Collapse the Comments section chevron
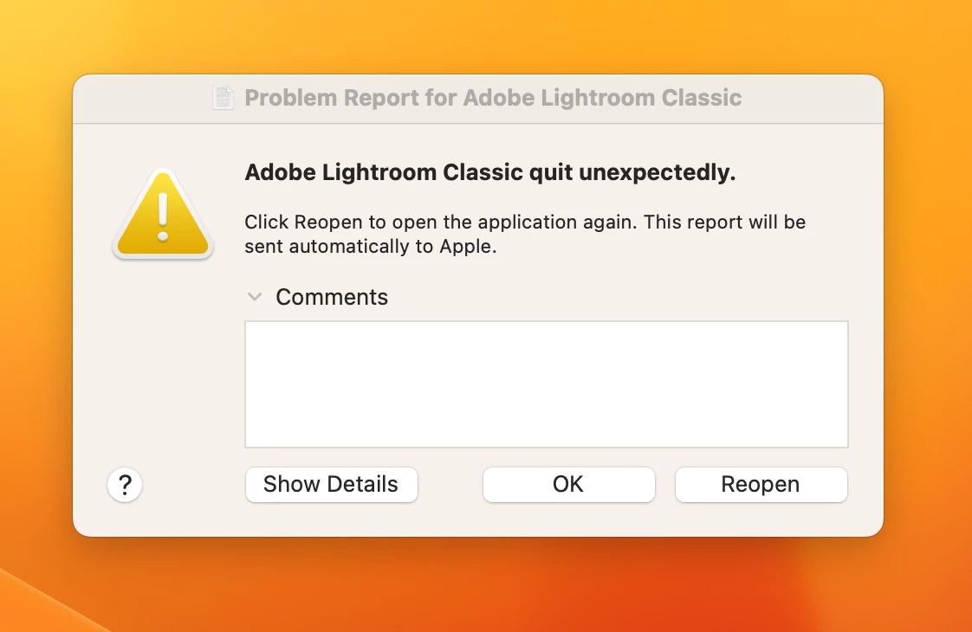 (254, 297)
